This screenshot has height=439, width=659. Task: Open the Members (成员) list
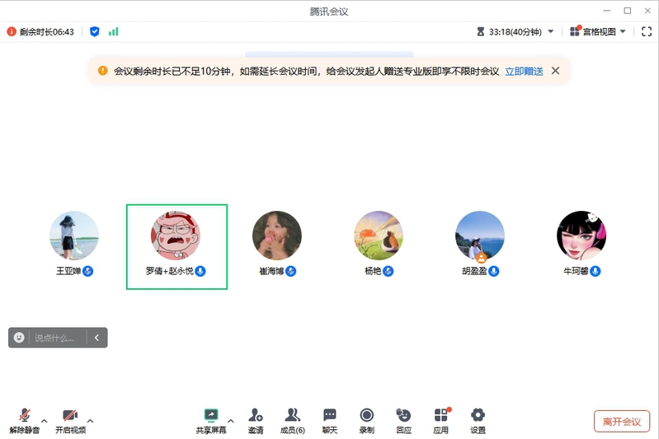[x=292, y=416]
